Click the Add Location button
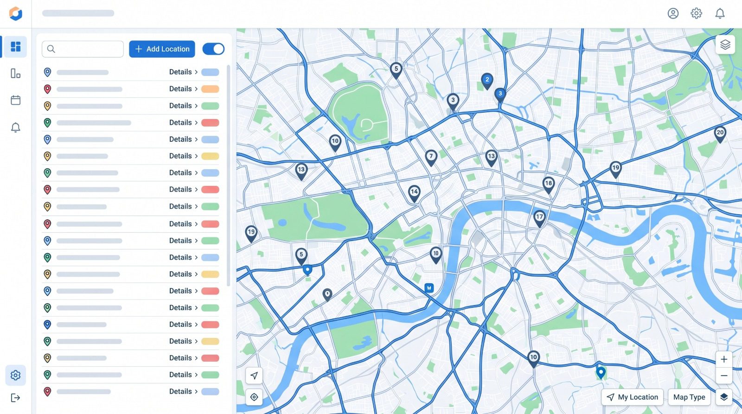 point(162,49)
